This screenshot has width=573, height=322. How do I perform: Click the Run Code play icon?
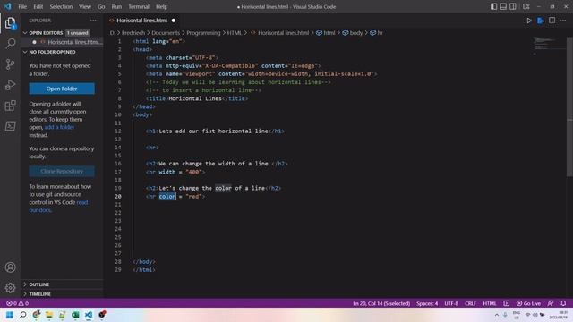(x=529, y=21)
